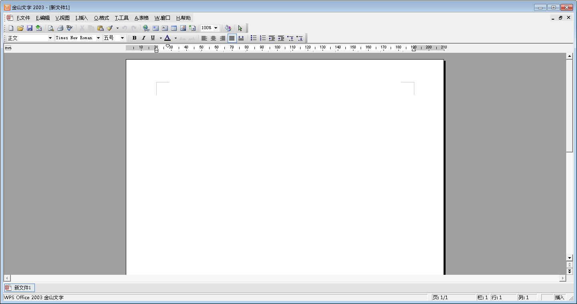Save the document with floppy icon

[x=29, y=28]
